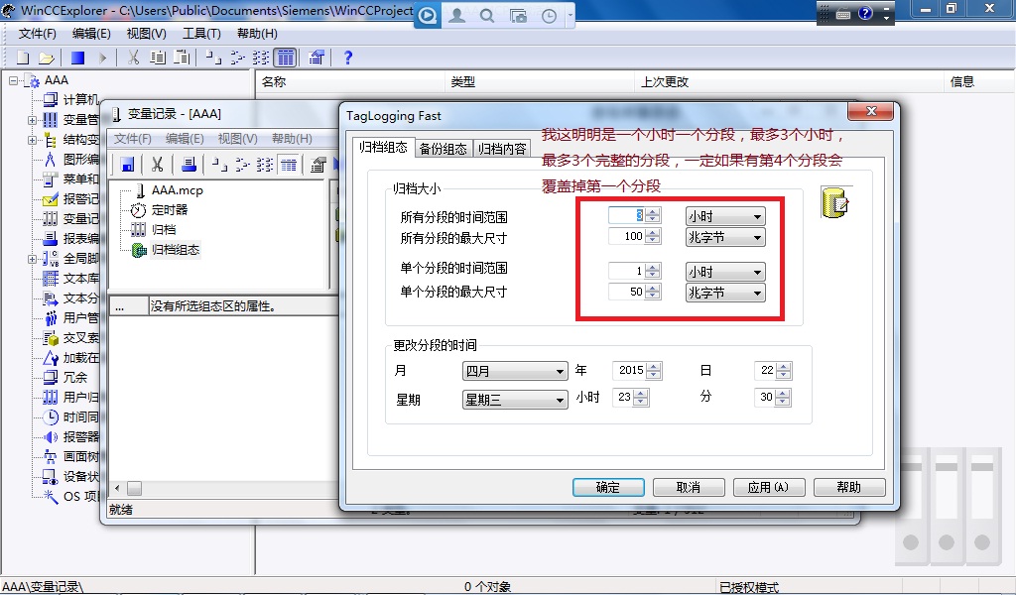Viewport: 1016px width, 595px height.
Task: Select 冗余 in WinCCExplorer tree
Action: [x=75, y=378]
